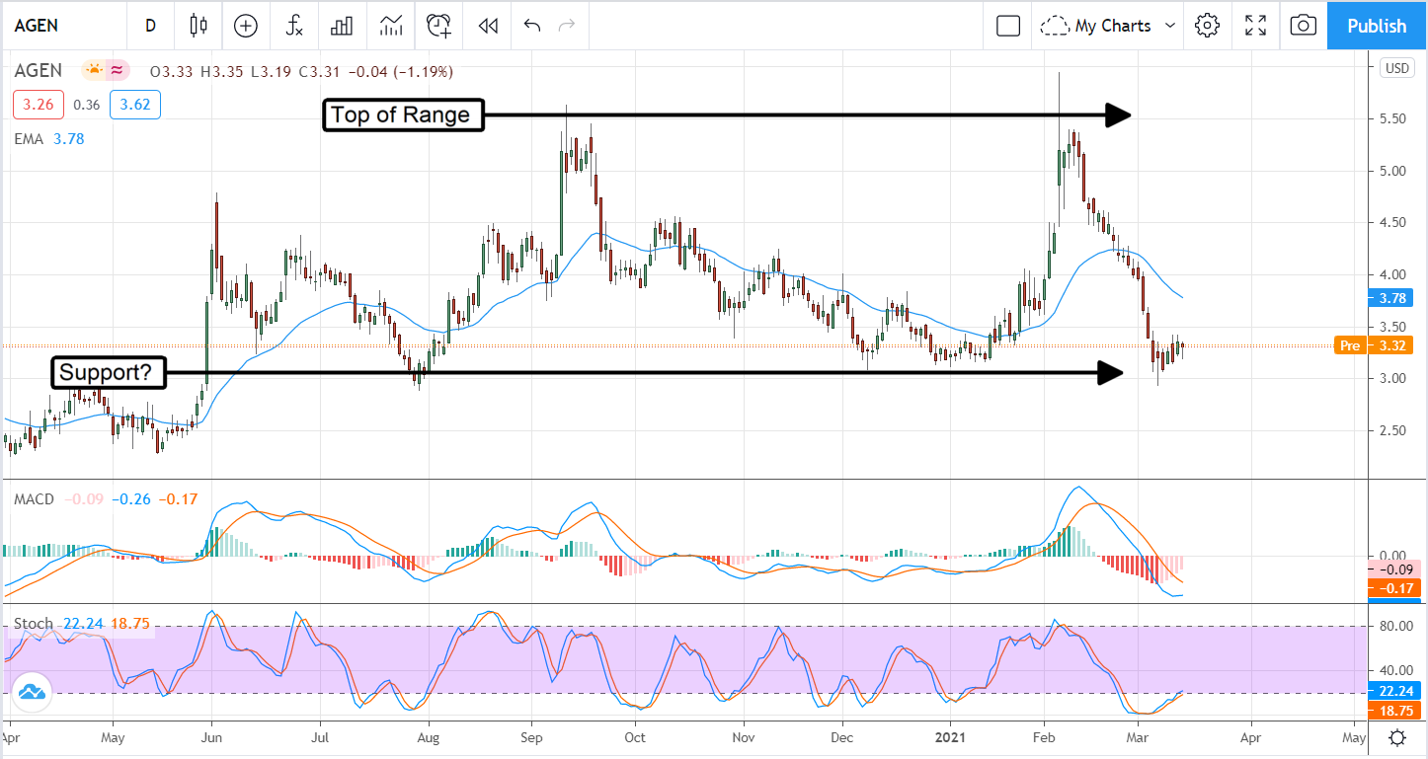1428x759 pixels.
Task: Open the Indicator Templates icon
Action: 391,26
